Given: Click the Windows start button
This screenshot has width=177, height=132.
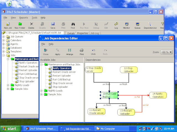Looking at the screenshot, I should pyautogui.click(x=11, y=129).
